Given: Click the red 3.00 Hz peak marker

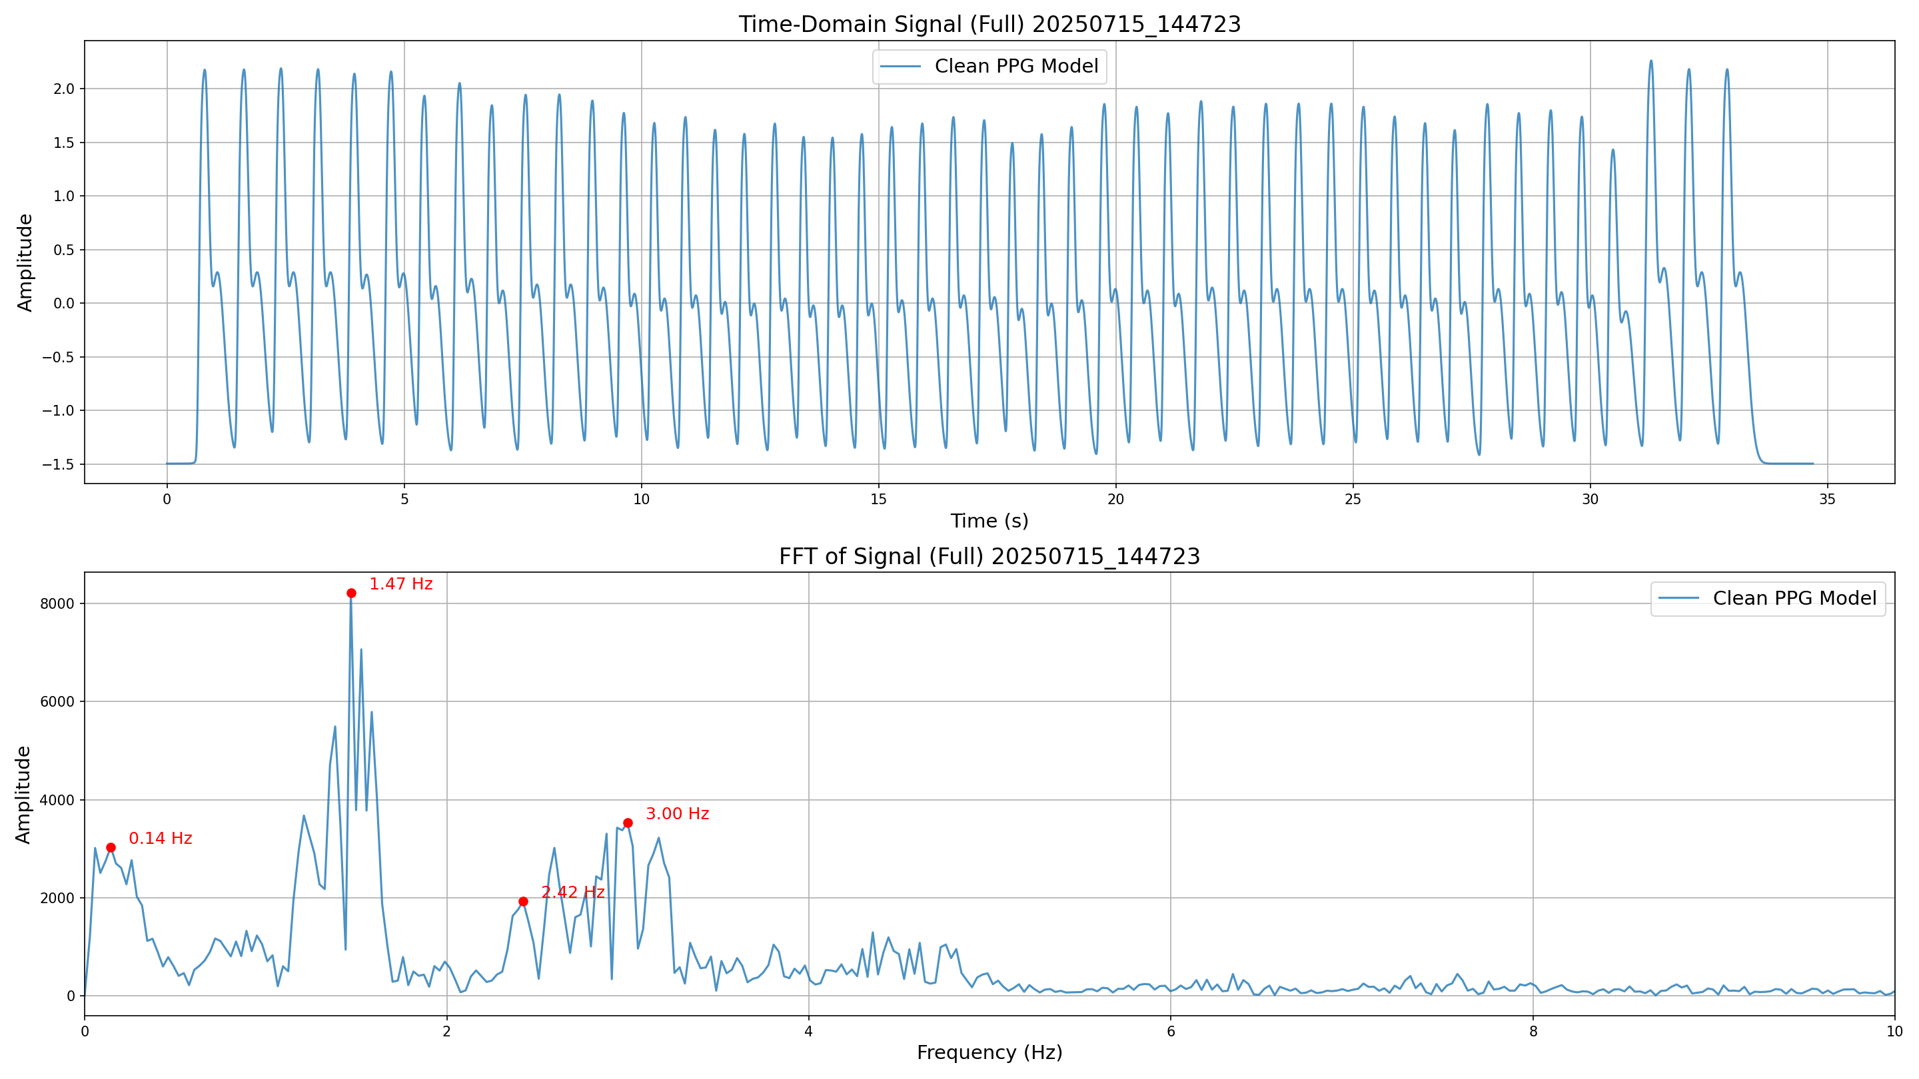Looking at the screenshot, I should tap(628, 823).
